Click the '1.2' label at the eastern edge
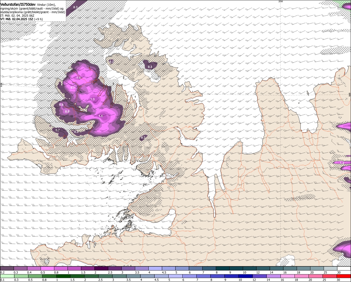Viewport: 351px width, 282px height. [x=342, y=163]
